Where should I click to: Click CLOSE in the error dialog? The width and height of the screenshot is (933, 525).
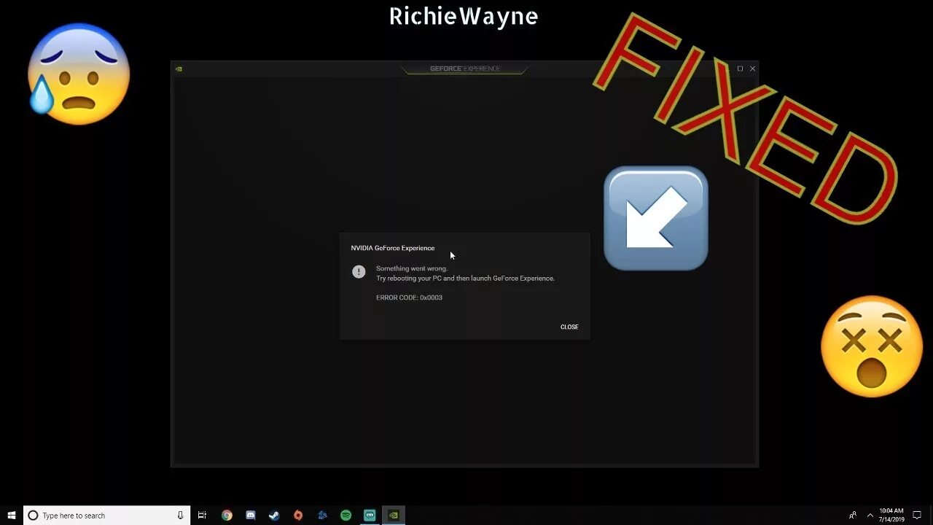click(569, 327)
